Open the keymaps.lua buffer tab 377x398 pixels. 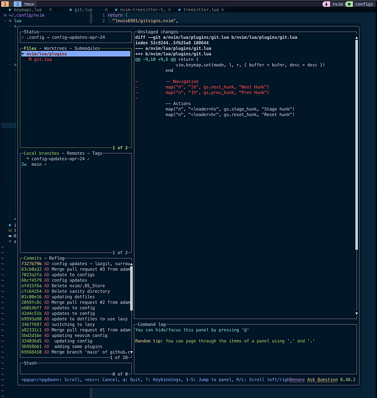pyautogui.click(x=28, y=10)
